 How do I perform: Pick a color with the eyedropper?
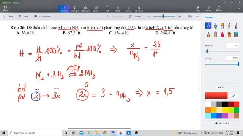pyautogui.click(x=234, y=96)
